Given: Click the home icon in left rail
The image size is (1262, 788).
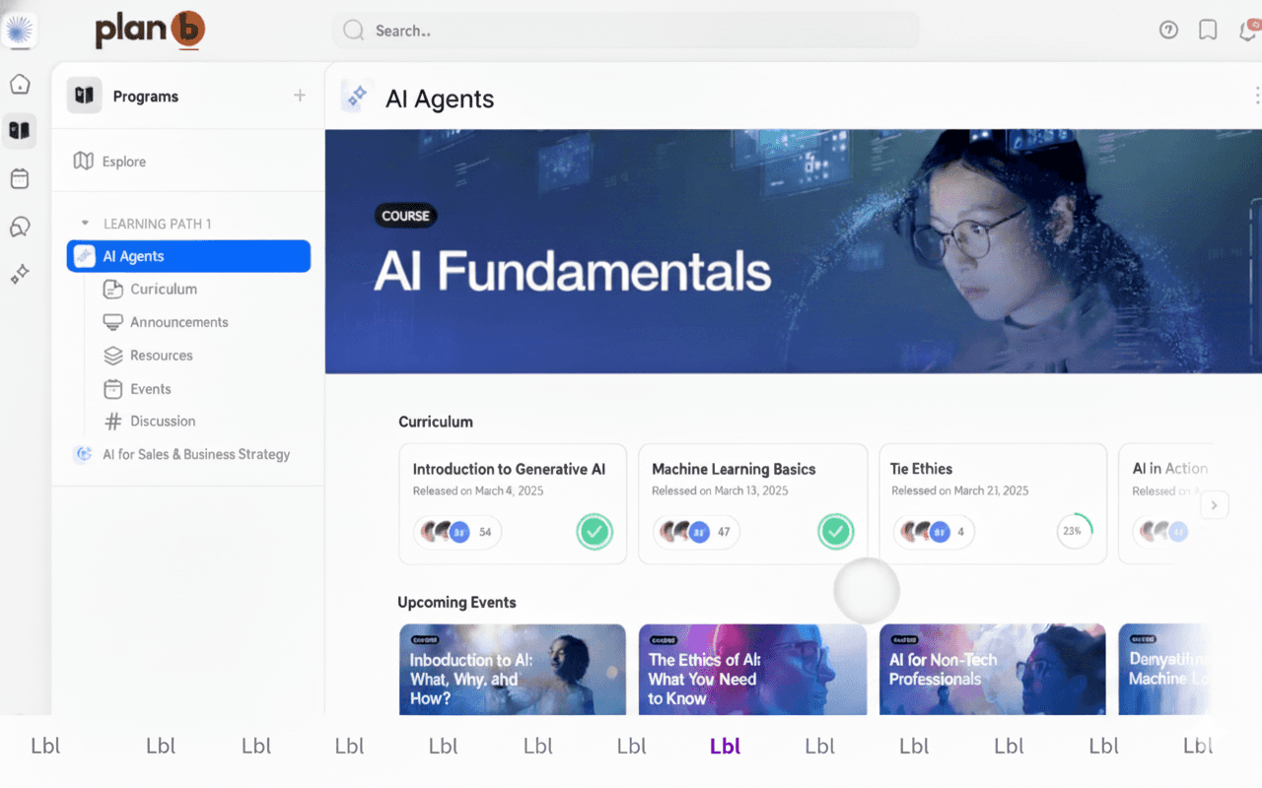Looking at the screenshot, I should (20, 85).
